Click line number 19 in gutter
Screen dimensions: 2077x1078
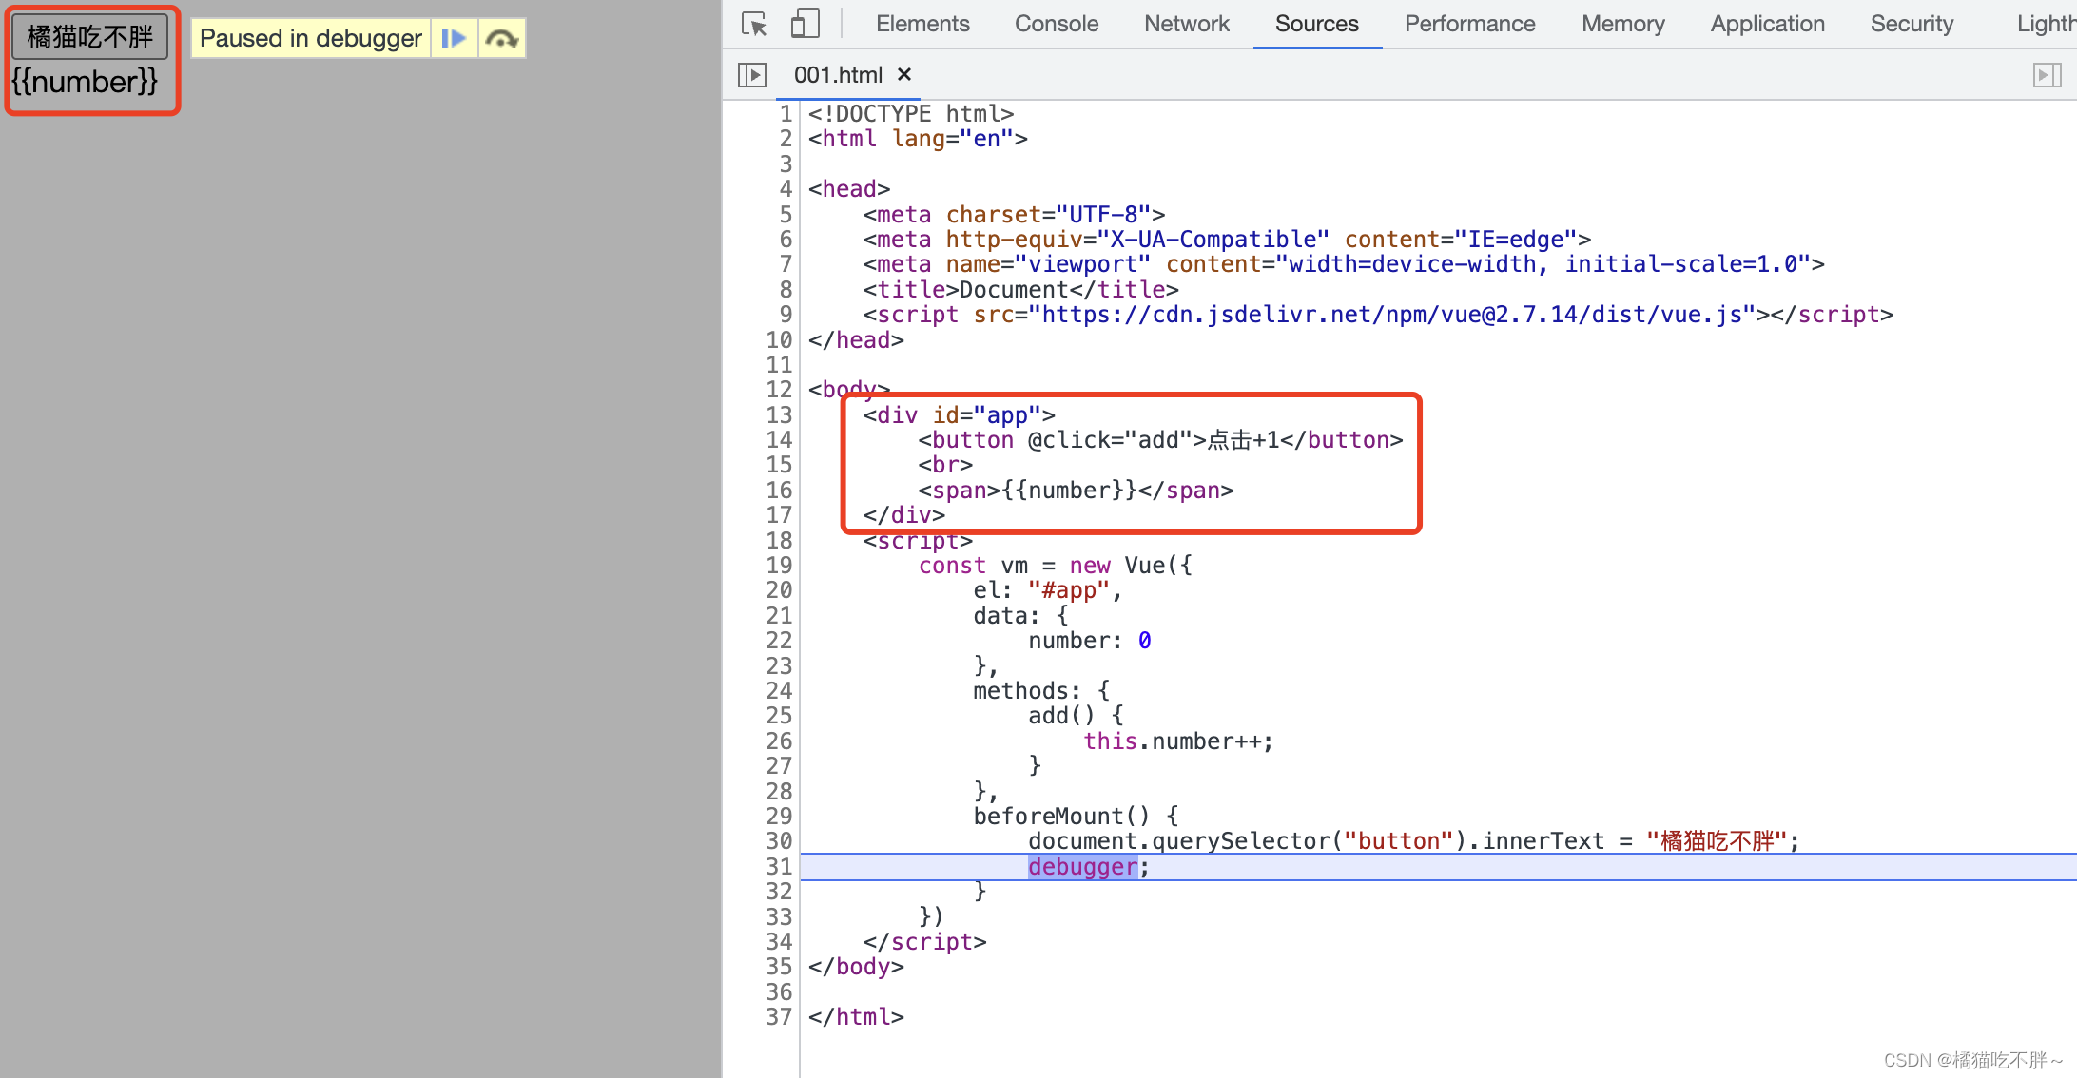[779, 565]
